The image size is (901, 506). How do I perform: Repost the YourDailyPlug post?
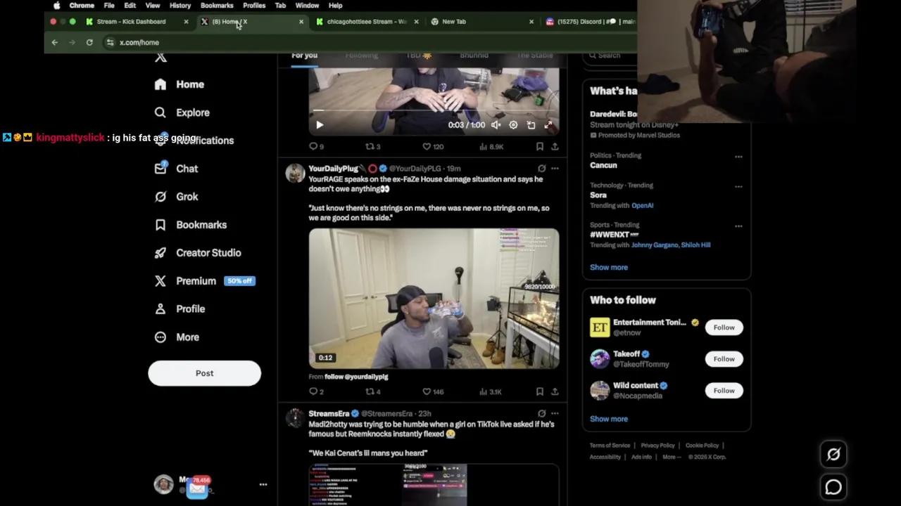(x=373, y=391)
